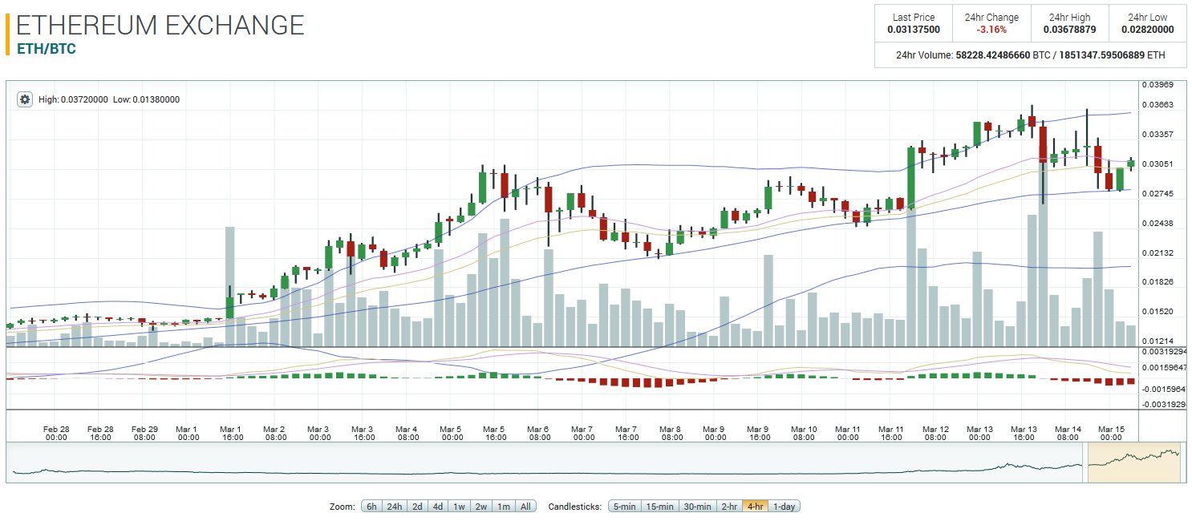1192x521 pixels.
Task: Set chart zoom to 1m
Action: (503, 507)
